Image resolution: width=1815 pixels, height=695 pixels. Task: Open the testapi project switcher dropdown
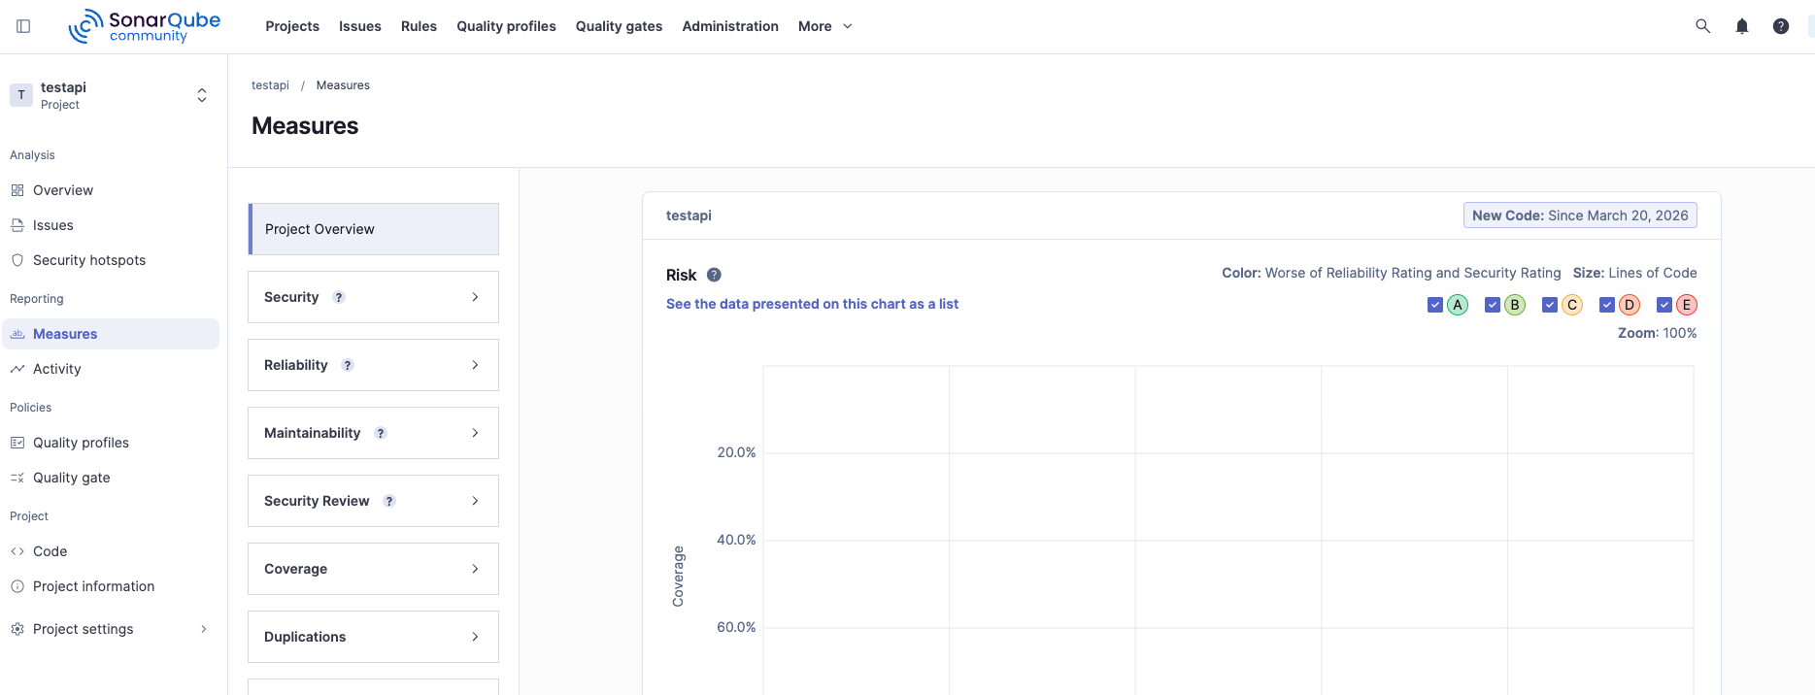coord(202,95)
